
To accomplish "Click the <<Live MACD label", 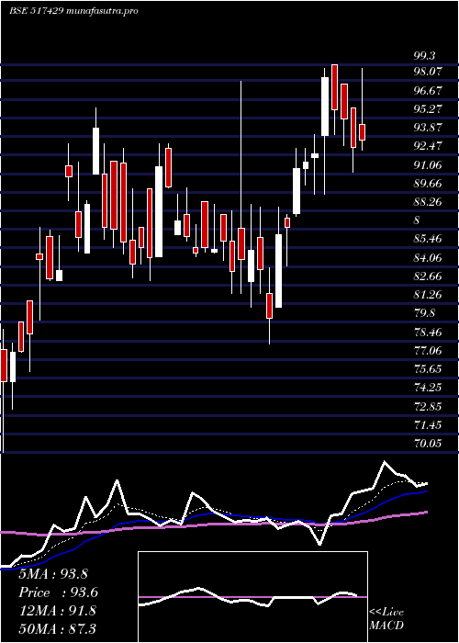I will 386,619.
